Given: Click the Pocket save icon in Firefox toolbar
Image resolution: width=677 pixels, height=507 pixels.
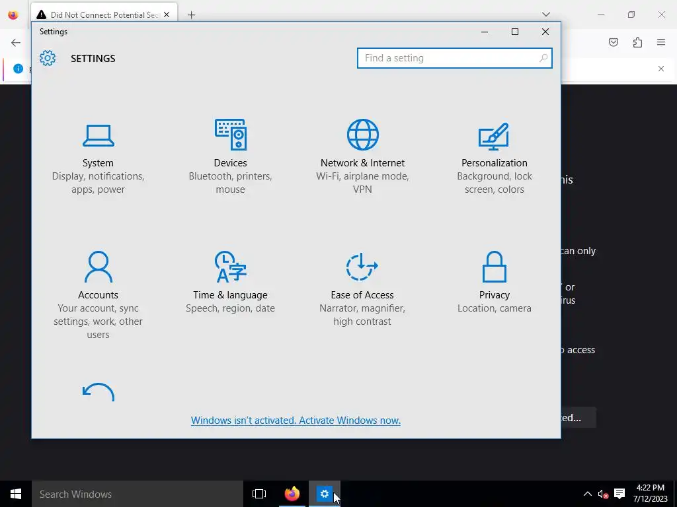Looking at the screenshot, I should pyautogui.click(x=614, y=42).
